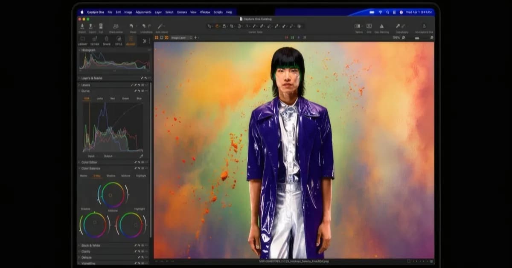The image size is (512, 268).
Task: Toggle Exposure Warning in toolbar
Action: (x=381, y=26)
